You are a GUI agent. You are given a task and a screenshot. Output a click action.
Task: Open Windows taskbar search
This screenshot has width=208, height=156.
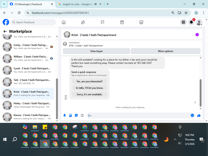pyautogui.click(x=15, y=139)
